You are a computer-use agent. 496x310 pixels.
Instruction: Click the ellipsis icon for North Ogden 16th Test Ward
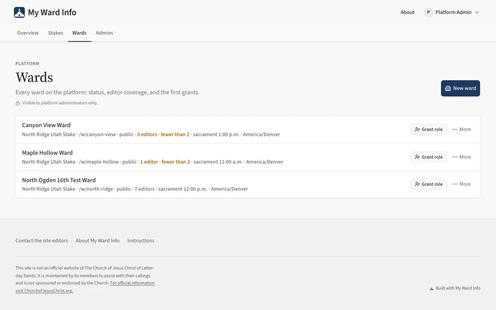(x=455, y=184)
